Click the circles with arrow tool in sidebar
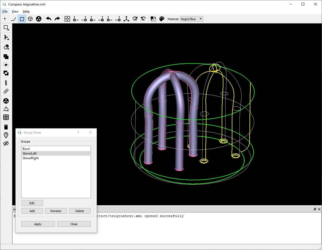 tap(6, 47)
